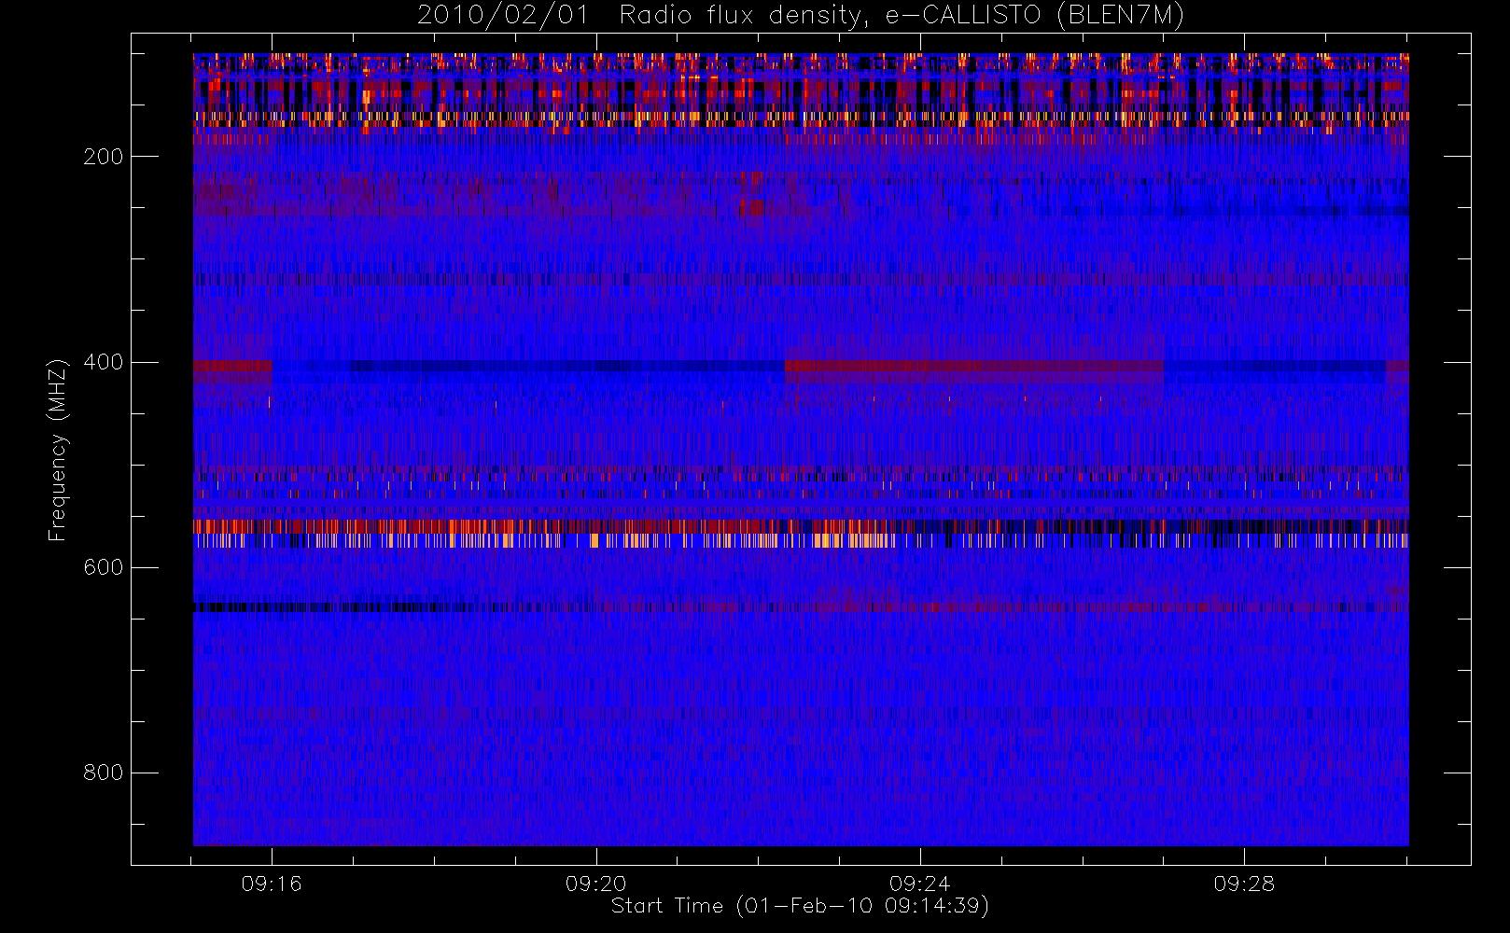Image resolution: width=1510 pixels, height=933 pixels.
Task: Click the 09:20 time tick label
Action: tap(595, 884)
